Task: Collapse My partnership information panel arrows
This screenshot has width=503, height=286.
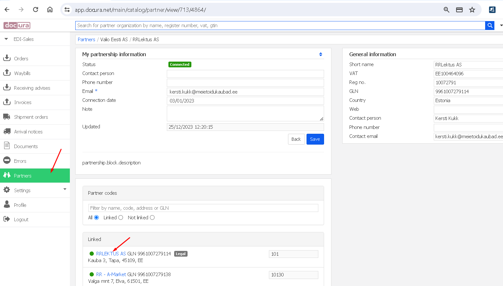Action: click(x=321, y=55)
